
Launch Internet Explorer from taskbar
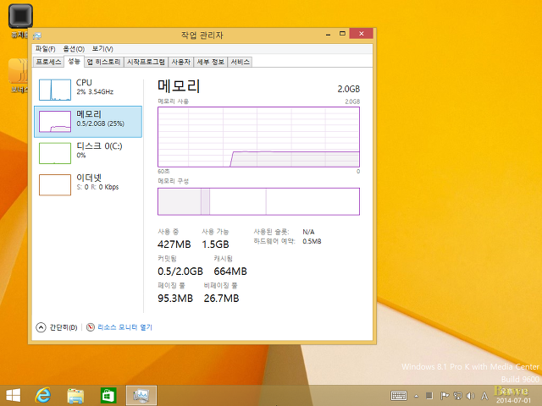(x=43, y=395)
